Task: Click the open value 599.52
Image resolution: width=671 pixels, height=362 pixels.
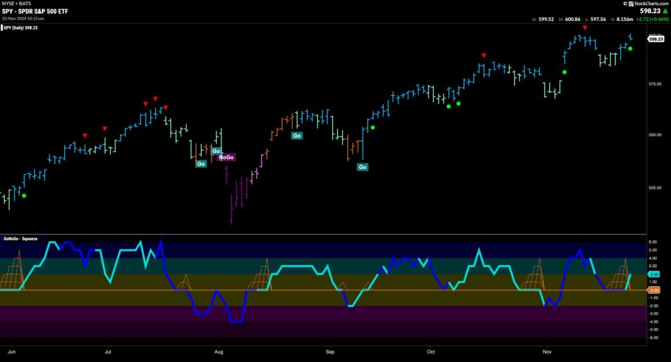Action: click(546, 19)
